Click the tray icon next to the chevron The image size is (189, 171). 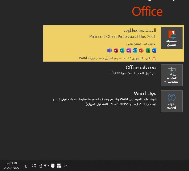click(x=59, y=166)
